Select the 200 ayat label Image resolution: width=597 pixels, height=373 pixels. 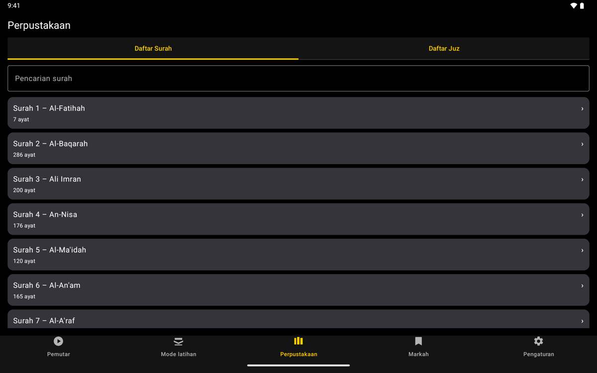click(x=24, y=190)
